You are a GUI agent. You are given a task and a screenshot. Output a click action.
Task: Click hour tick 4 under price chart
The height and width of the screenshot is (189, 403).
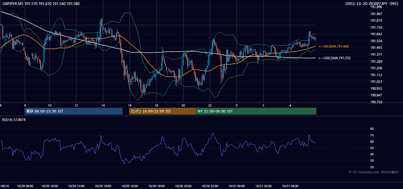coord(290,105)
